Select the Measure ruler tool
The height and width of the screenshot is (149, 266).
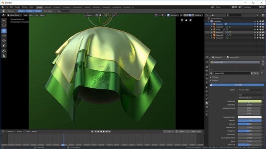click(x=4, y=56)
